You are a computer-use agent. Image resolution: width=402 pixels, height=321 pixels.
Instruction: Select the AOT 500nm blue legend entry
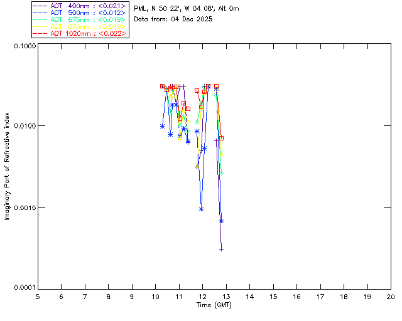(80, 13)
